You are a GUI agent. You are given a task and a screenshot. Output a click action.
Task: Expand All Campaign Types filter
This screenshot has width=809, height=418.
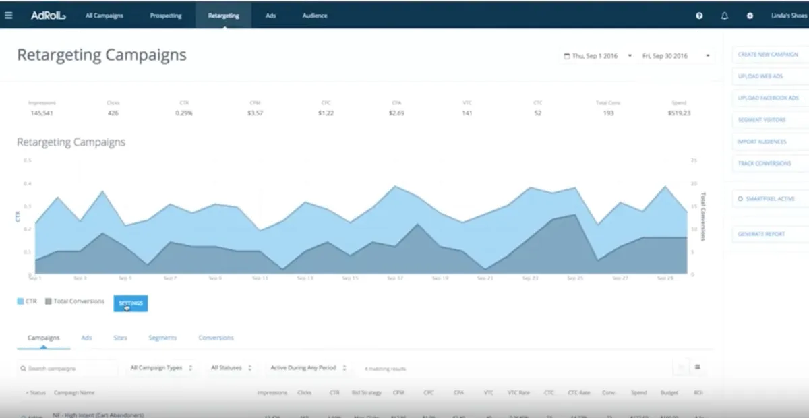point(161,368)
